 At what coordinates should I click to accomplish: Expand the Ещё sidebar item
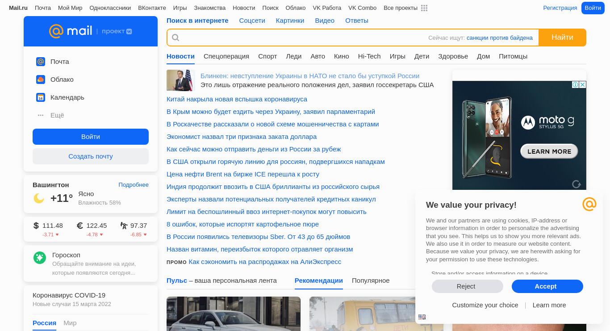click(57, 115)
